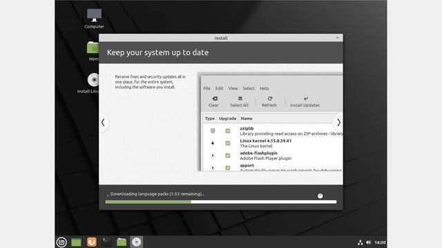
Task: Select the Linux kernel 4.15.0.39.41 entry
Action: 265,141
